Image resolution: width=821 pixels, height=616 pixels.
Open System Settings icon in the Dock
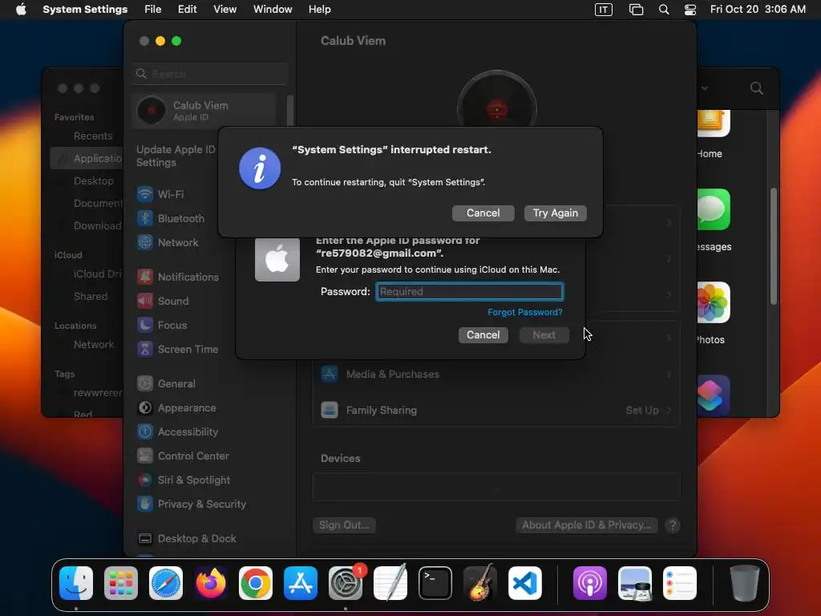346,583
